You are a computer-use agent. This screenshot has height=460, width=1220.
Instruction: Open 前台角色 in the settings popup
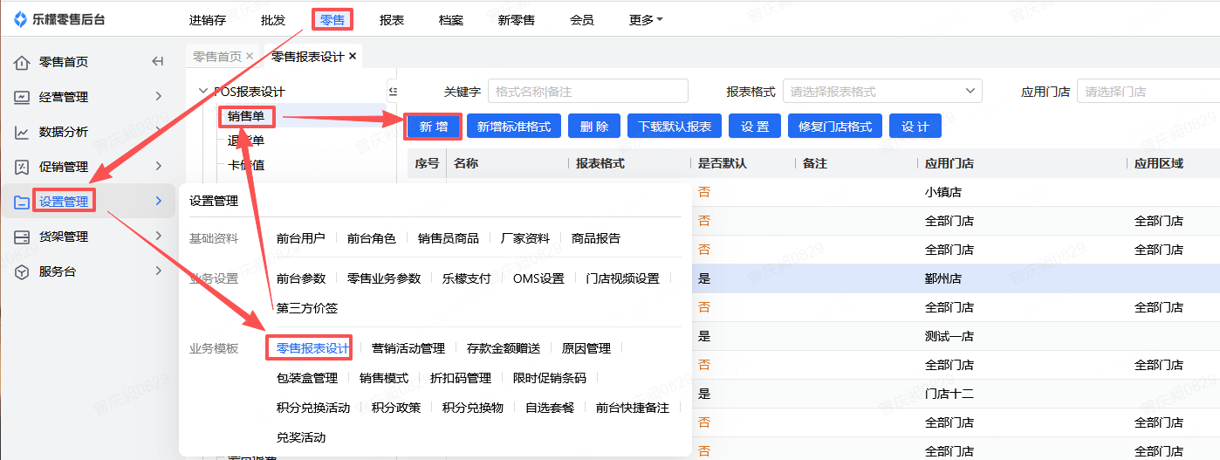point(372,238)
